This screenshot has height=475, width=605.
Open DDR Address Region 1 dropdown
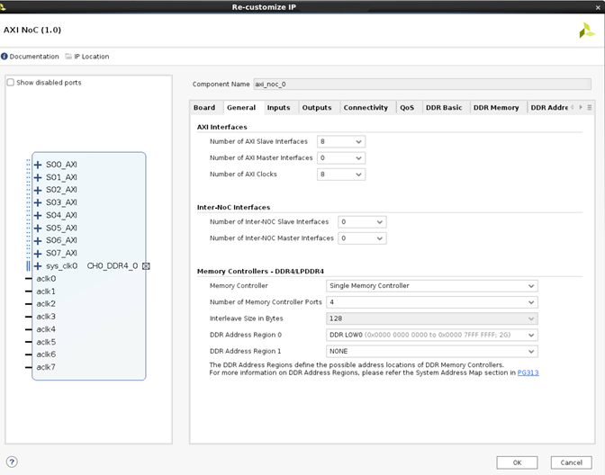pos(432,351)
